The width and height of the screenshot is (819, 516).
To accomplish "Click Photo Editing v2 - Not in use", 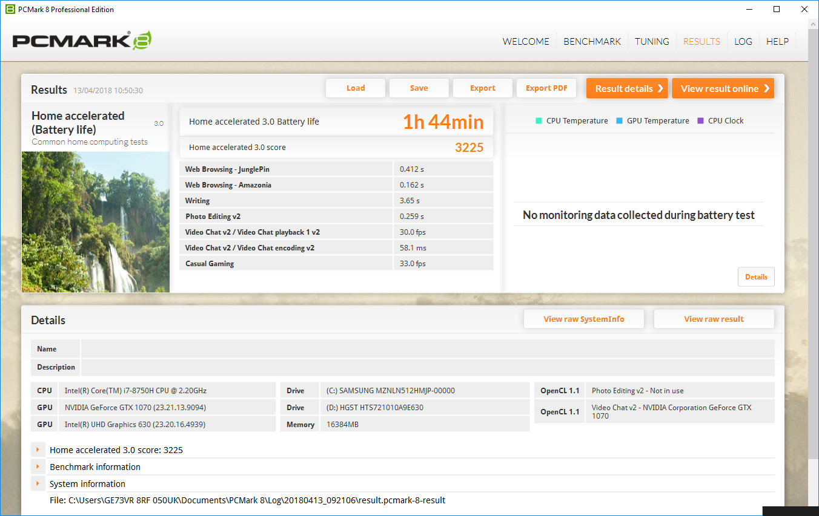I will coord(638,391).
